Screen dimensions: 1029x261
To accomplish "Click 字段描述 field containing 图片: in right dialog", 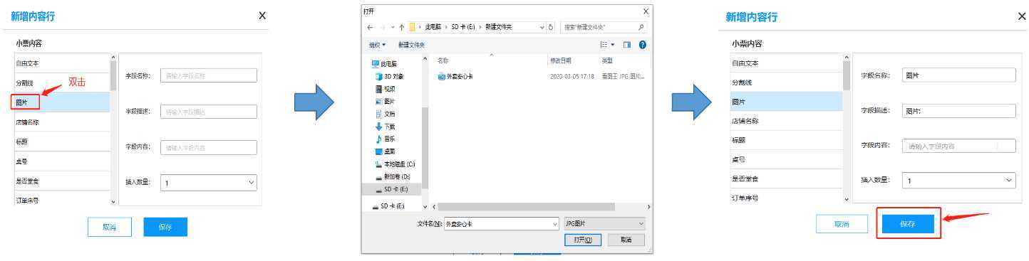I will pyautogui.click(x=958, y=110).
